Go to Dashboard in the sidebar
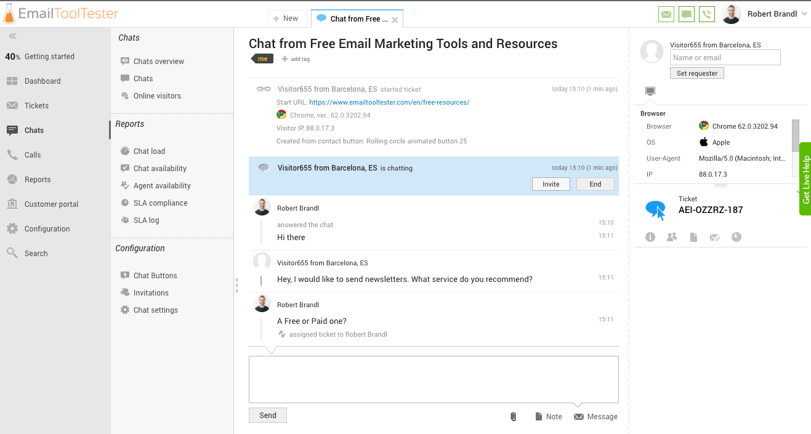The height and width of the screenshot is (434, 811). point(42,81)
